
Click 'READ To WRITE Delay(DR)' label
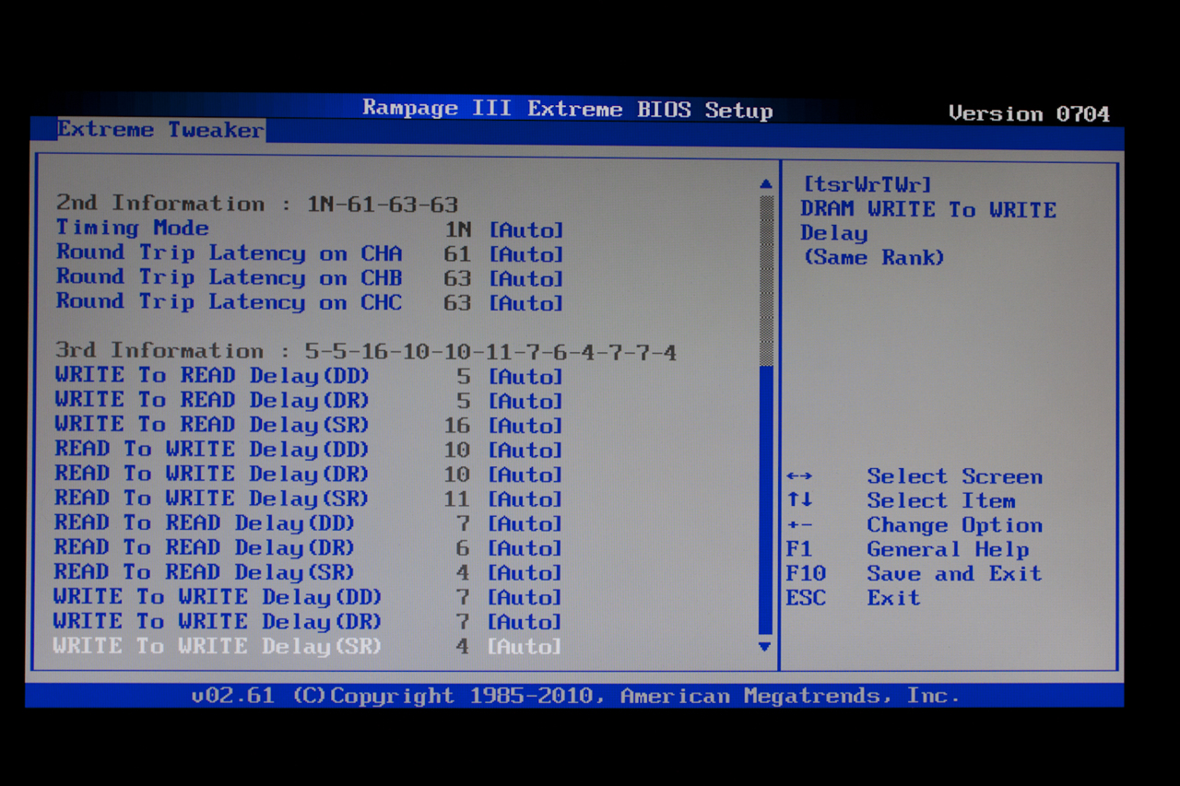click(x=212, y=474)
